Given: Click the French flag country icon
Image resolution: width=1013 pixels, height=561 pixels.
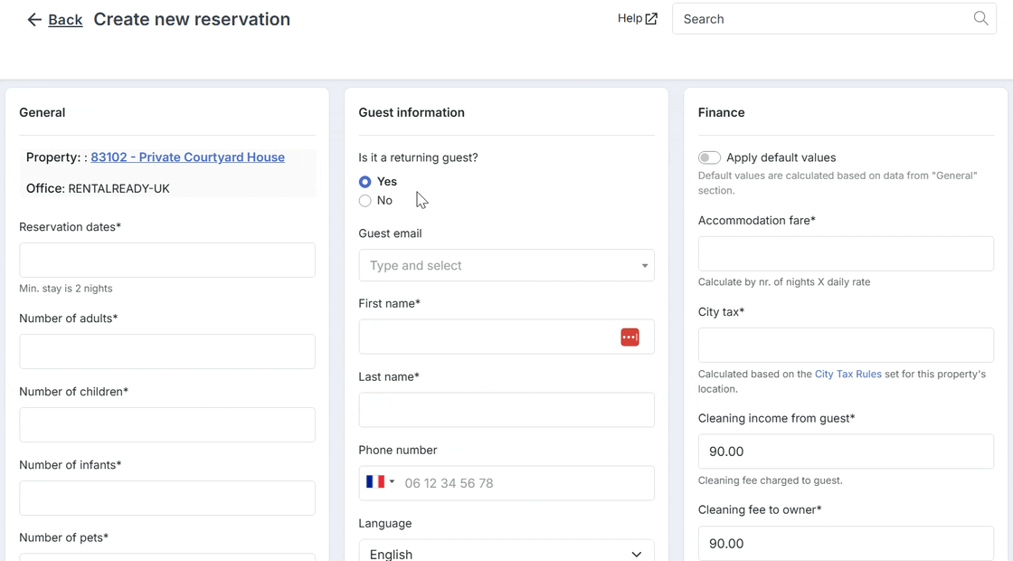Looking at the screenshot, I should point(375,481).
